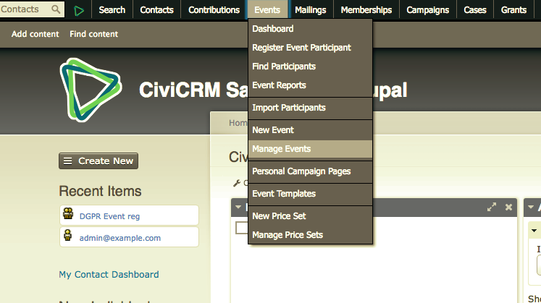Click the wrench configure icon

pyautogui.click(x=237, y=183)
